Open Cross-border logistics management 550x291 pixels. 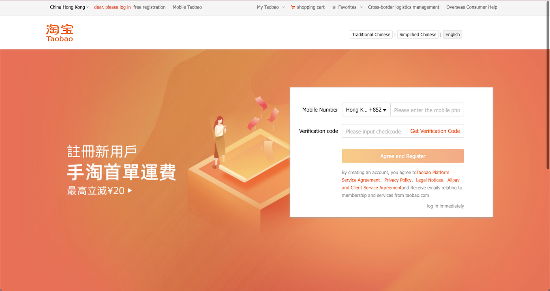click(404, 7)
